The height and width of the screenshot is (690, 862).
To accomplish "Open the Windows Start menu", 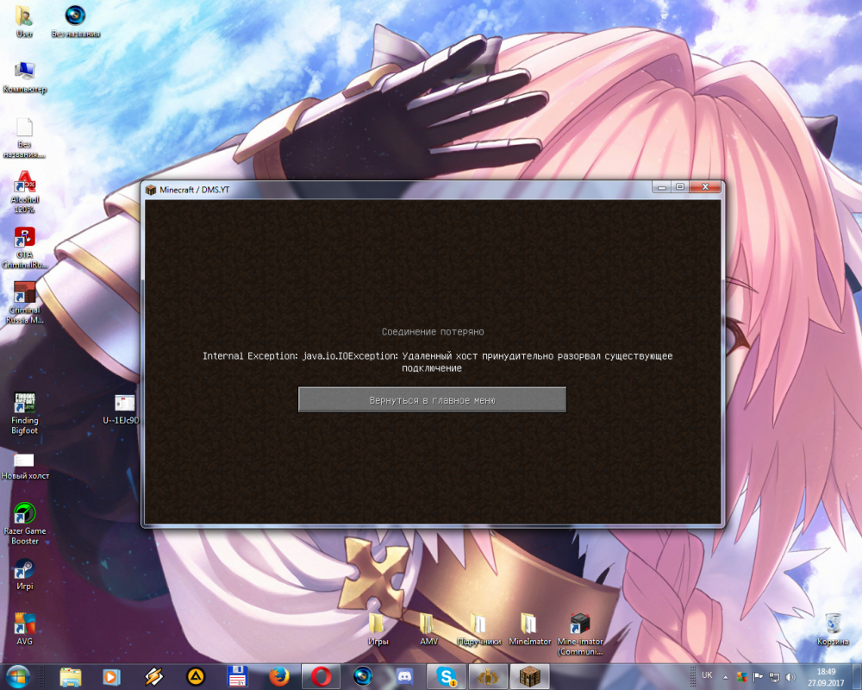I will pos(18,676).
